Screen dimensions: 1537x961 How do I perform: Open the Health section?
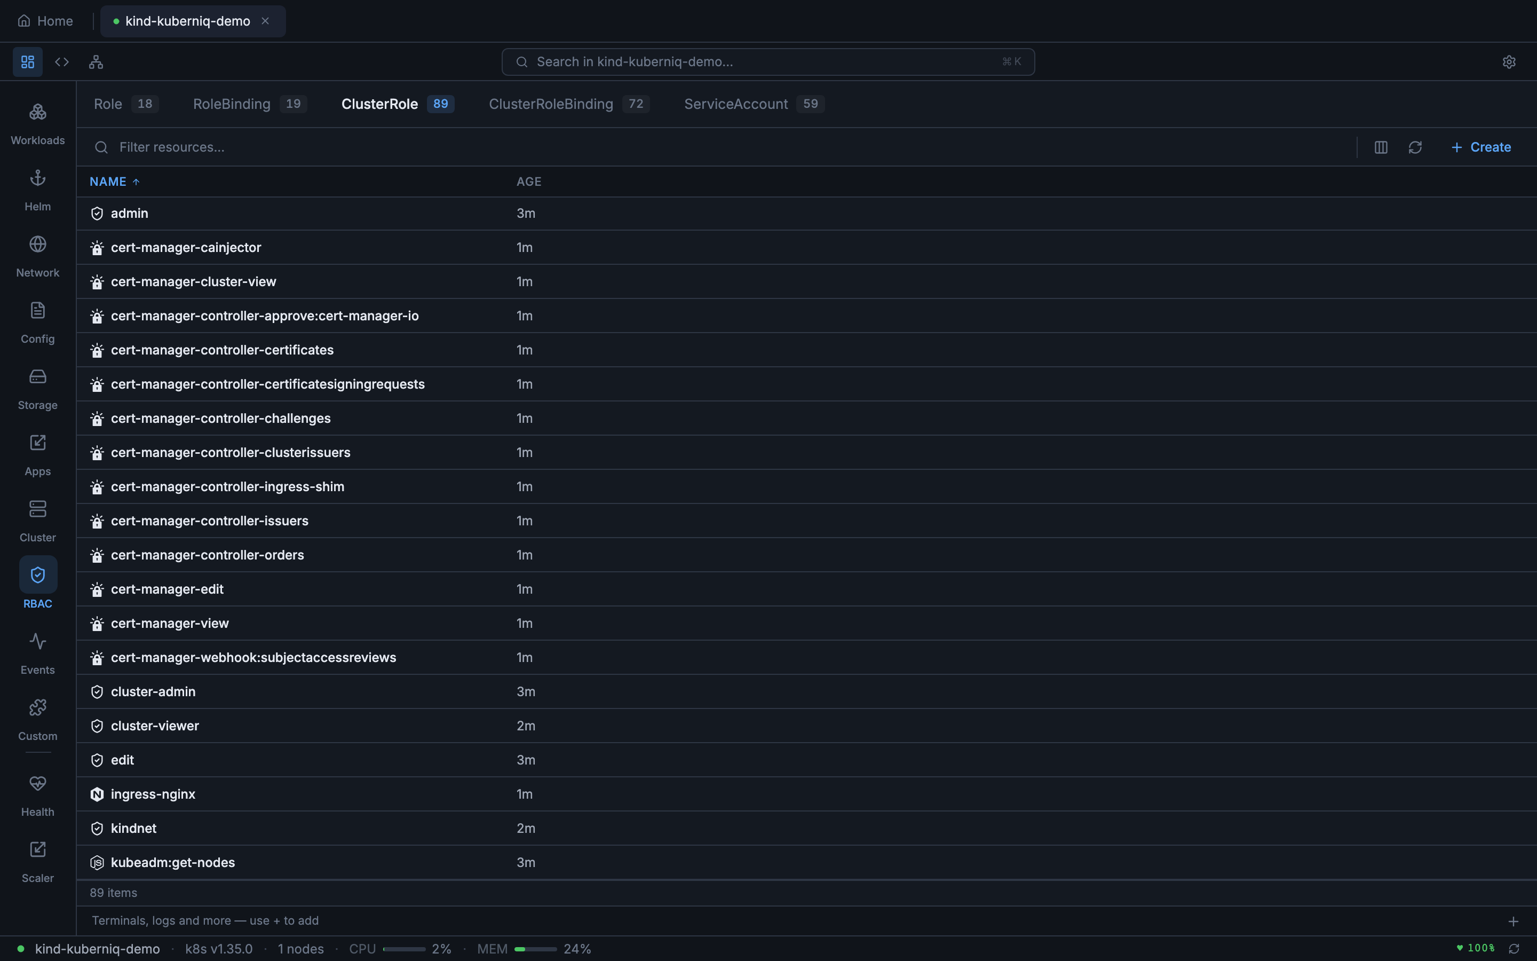click(x=37, y=795)
